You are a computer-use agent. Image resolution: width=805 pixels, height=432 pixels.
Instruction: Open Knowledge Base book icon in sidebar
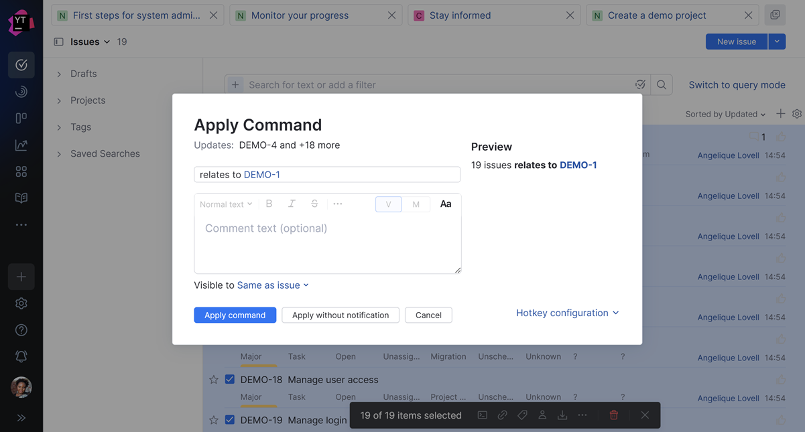point(21,198)
